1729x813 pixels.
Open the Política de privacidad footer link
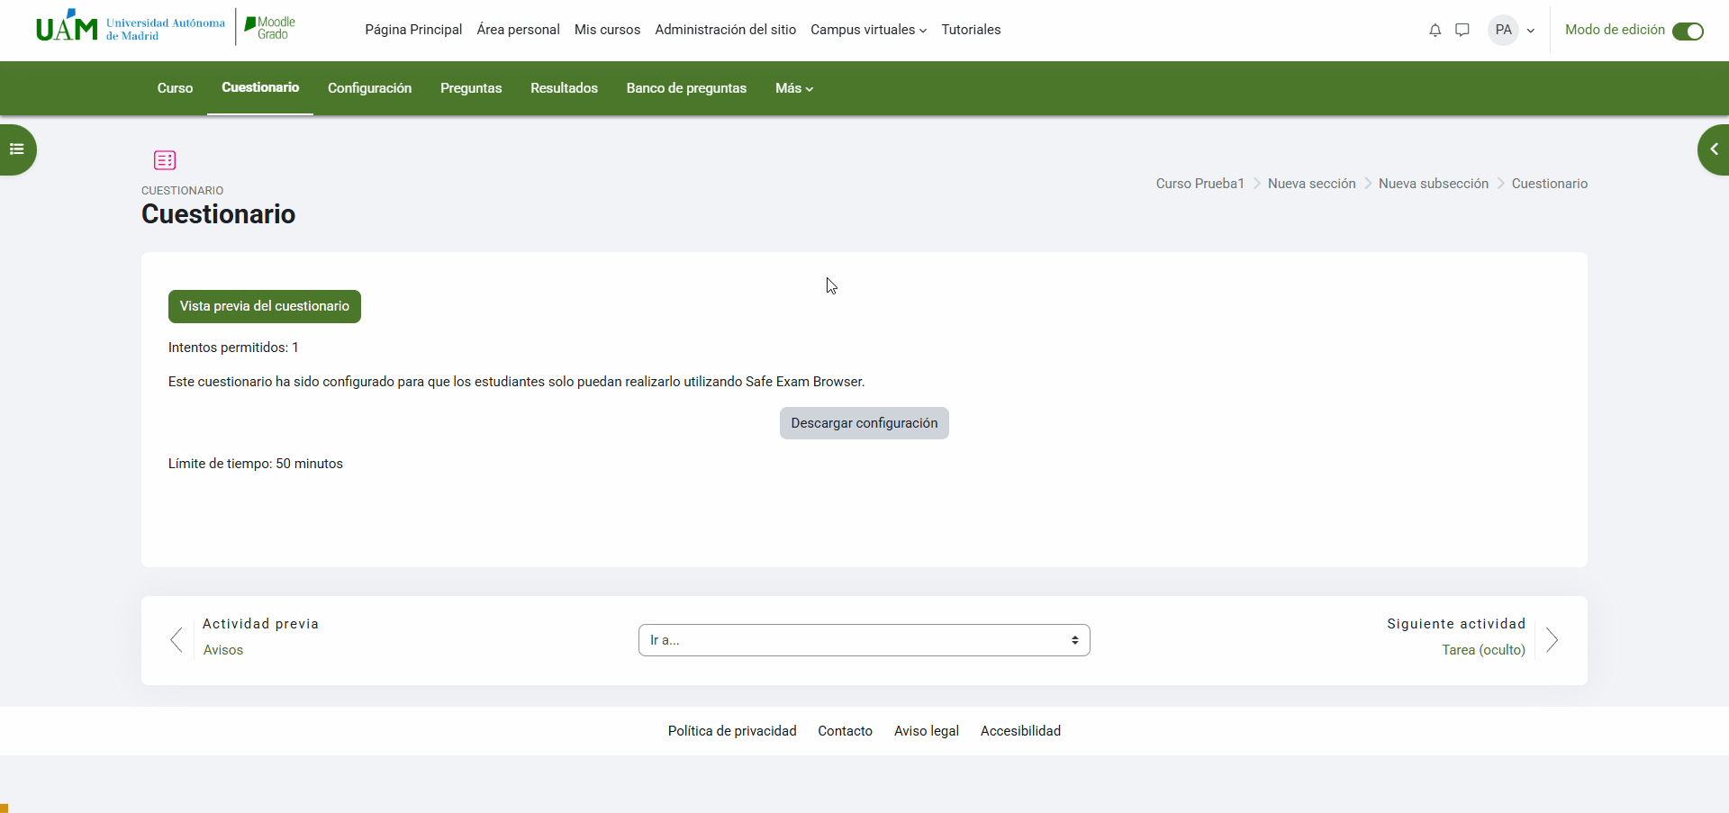(732, 731)
